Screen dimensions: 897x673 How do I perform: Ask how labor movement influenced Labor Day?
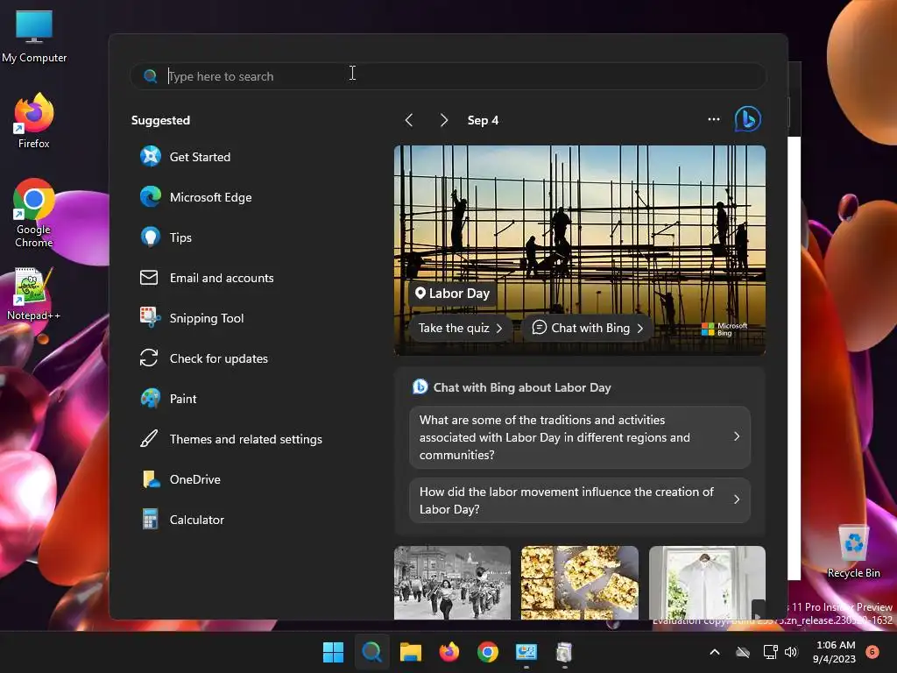[x=580, y=500]
